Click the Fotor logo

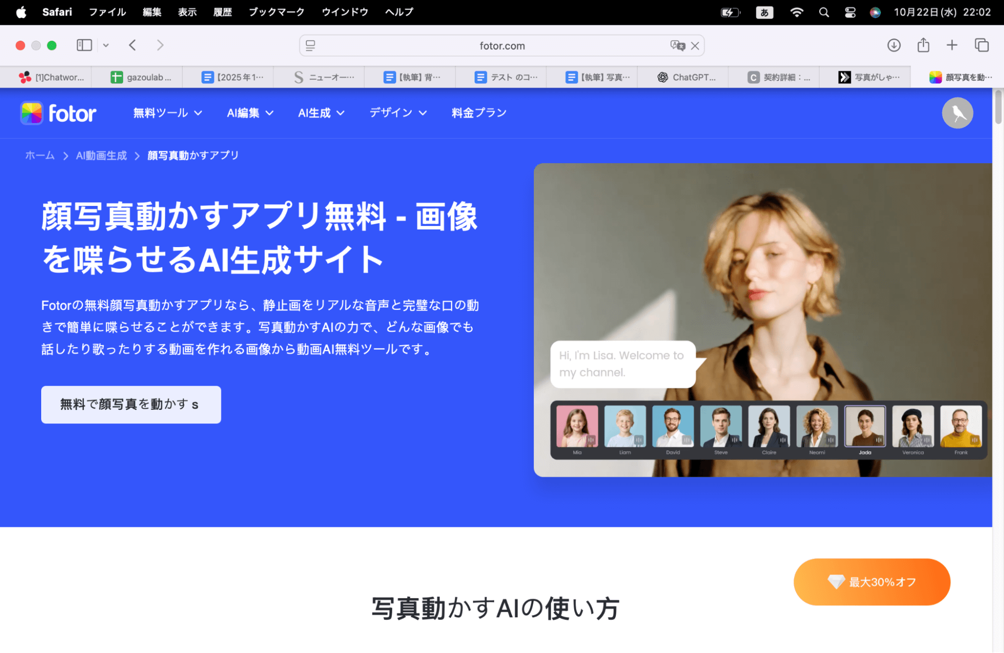[57, 113]
